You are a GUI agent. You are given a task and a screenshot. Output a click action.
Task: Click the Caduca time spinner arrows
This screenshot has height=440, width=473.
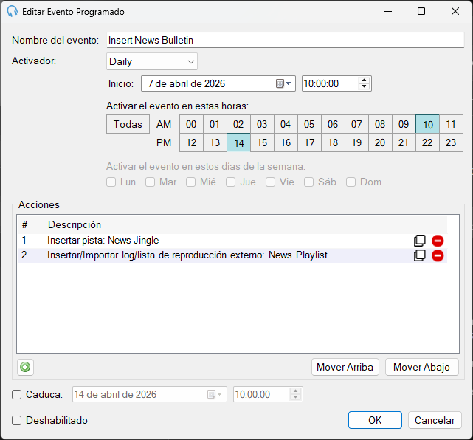(295, 394)
